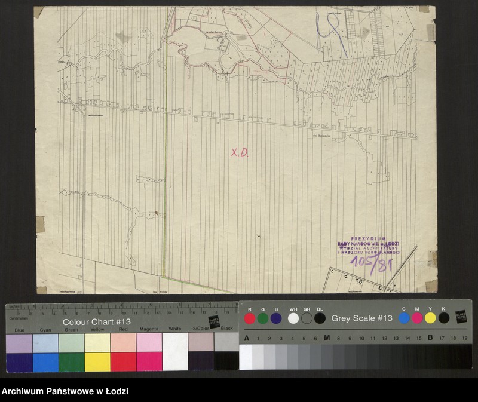Click the cyan C dot

404,318
